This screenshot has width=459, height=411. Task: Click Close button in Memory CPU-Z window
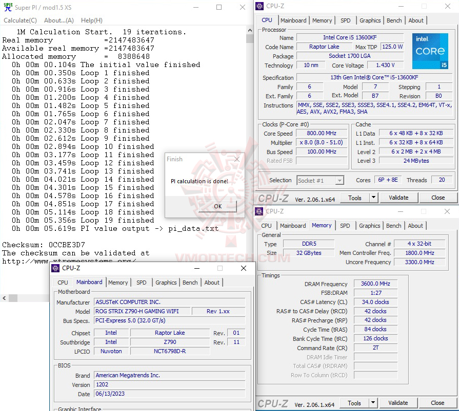pyautogui.click(x=437, y=403)
